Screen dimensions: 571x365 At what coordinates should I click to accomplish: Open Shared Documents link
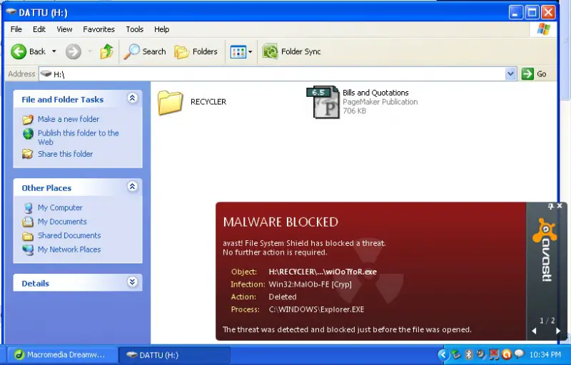69,235
